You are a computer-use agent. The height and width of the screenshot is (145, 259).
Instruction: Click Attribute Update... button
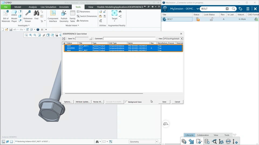(x=83, y=102)
